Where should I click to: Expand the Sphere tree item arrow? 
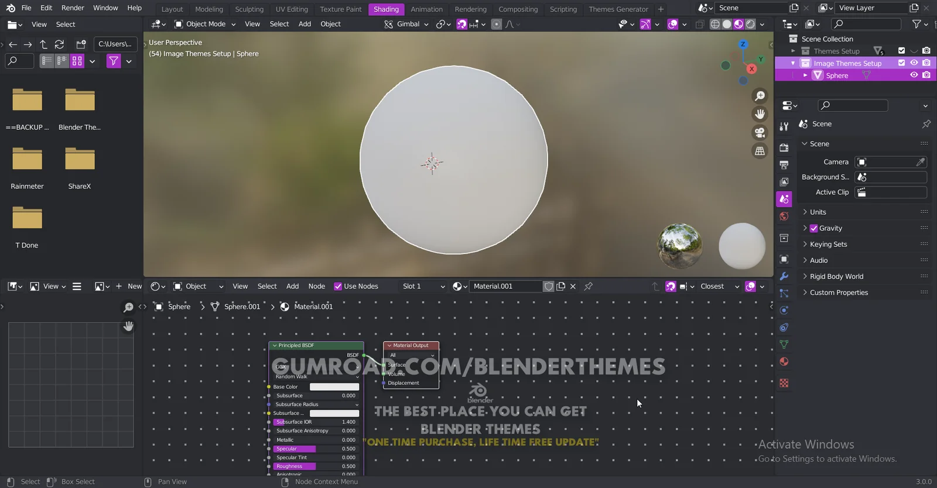[x=805, y=75]
